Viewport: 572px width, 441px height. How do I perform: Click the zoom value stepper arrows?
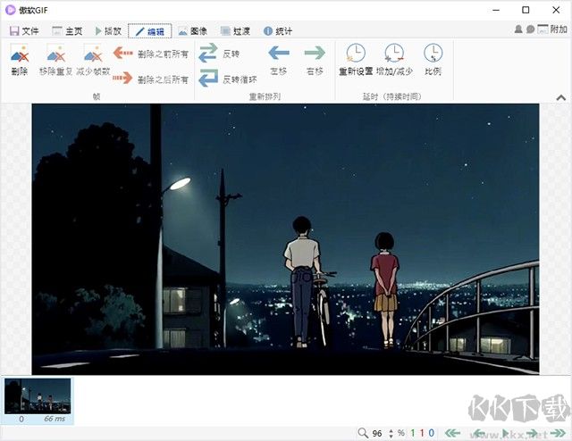tap(391, 433)
